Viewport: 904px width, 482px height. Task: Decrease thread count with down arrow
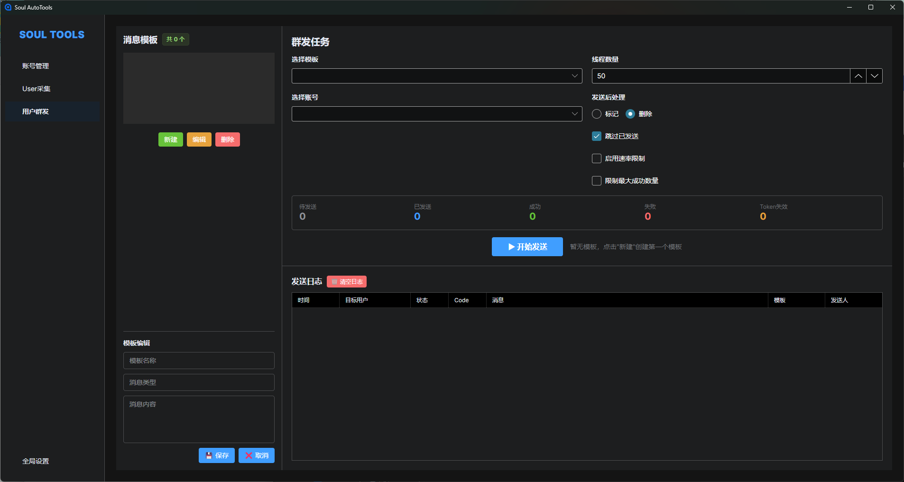pos(874,76)
